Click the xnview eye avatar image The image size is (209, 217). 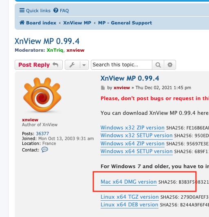point(42,95)
